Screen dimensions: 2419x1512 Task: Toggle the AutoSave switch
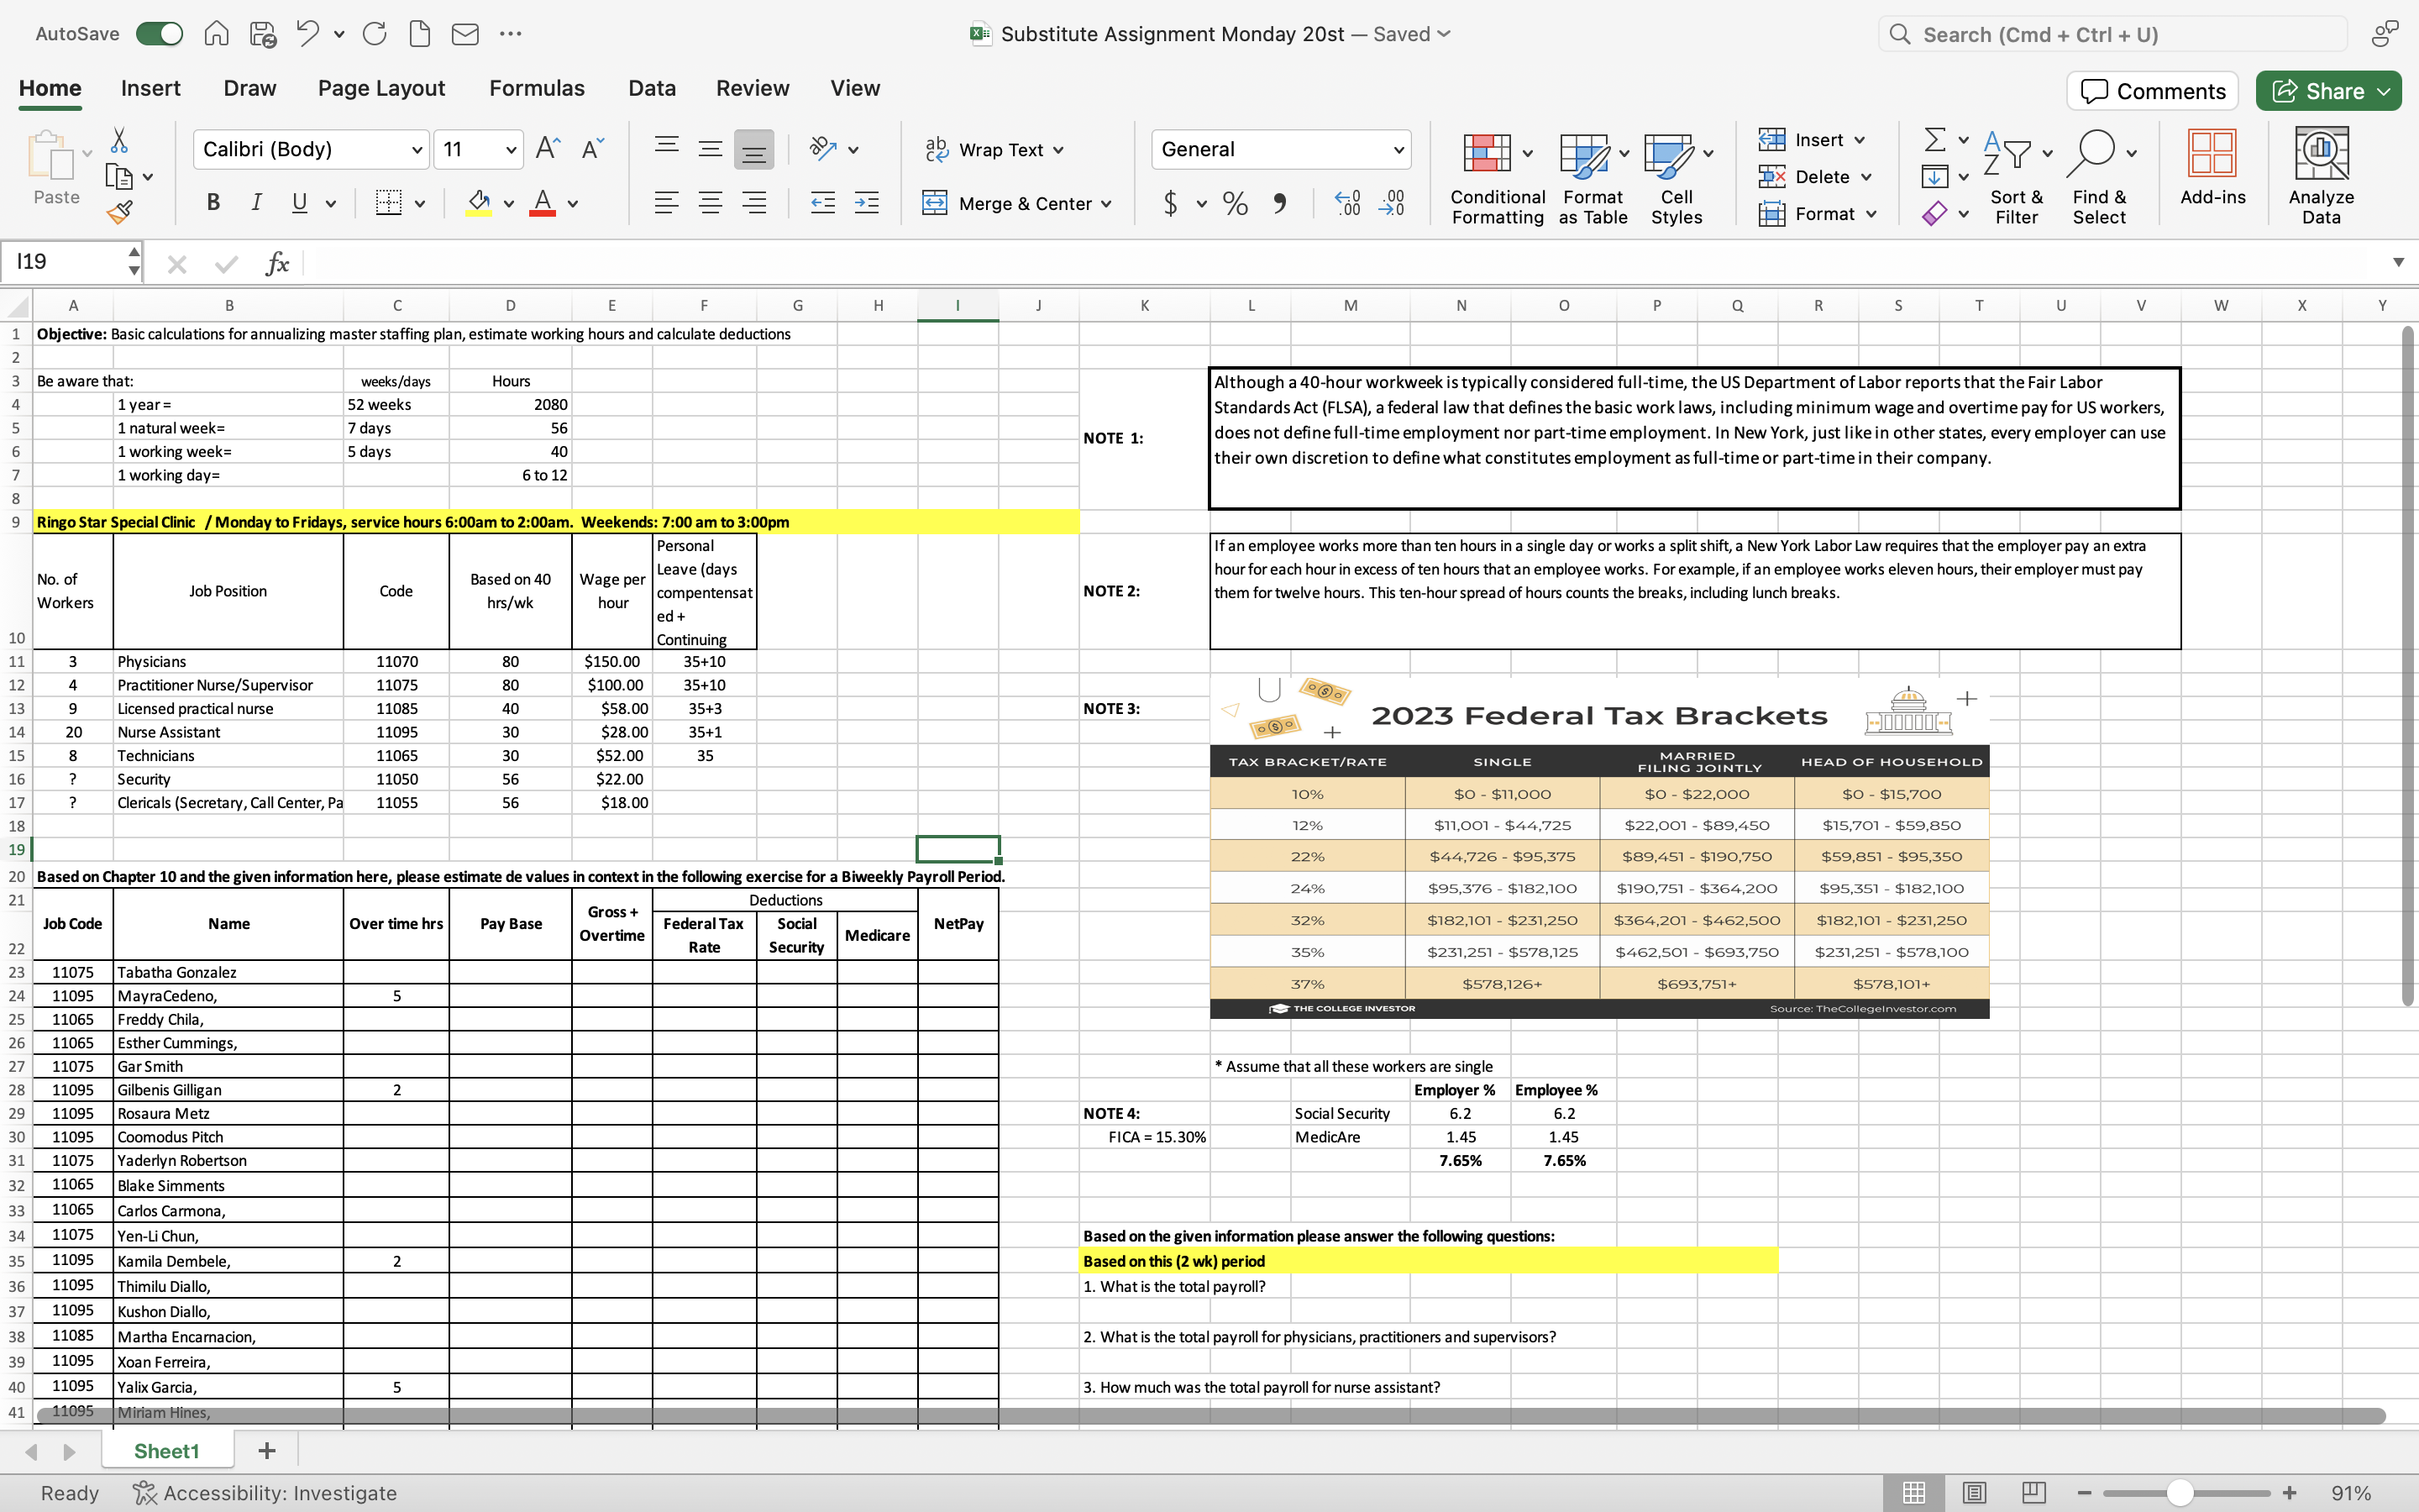pos(160,34)
